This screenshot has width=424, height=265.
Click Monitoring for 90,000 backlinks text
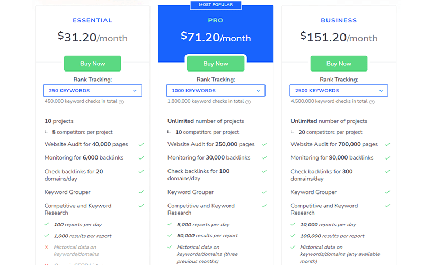pos(332,157)
